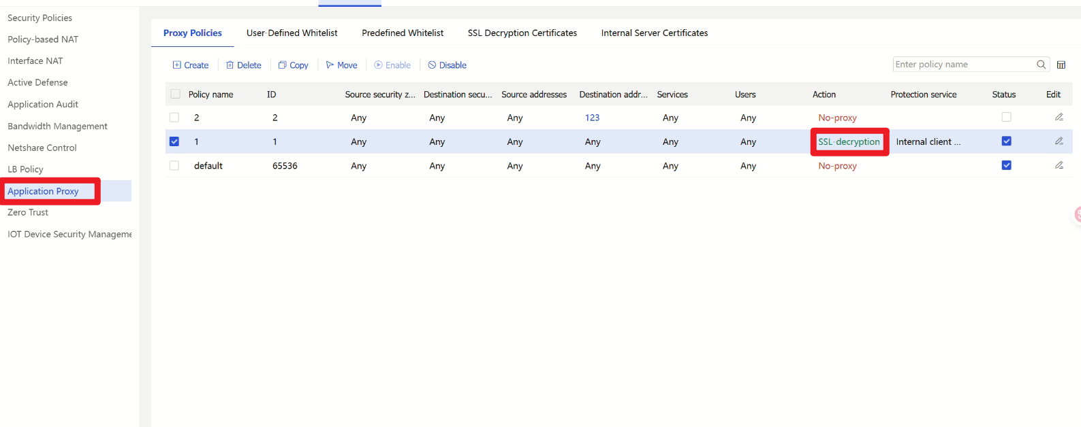
Task: Click SSL-decryption action of policy 1
Action: pyautogui.click(x=849, y=141)
